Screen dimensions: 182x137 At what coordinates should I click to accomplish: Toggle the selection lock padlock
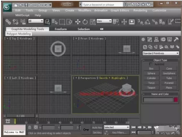coord(30,127)
